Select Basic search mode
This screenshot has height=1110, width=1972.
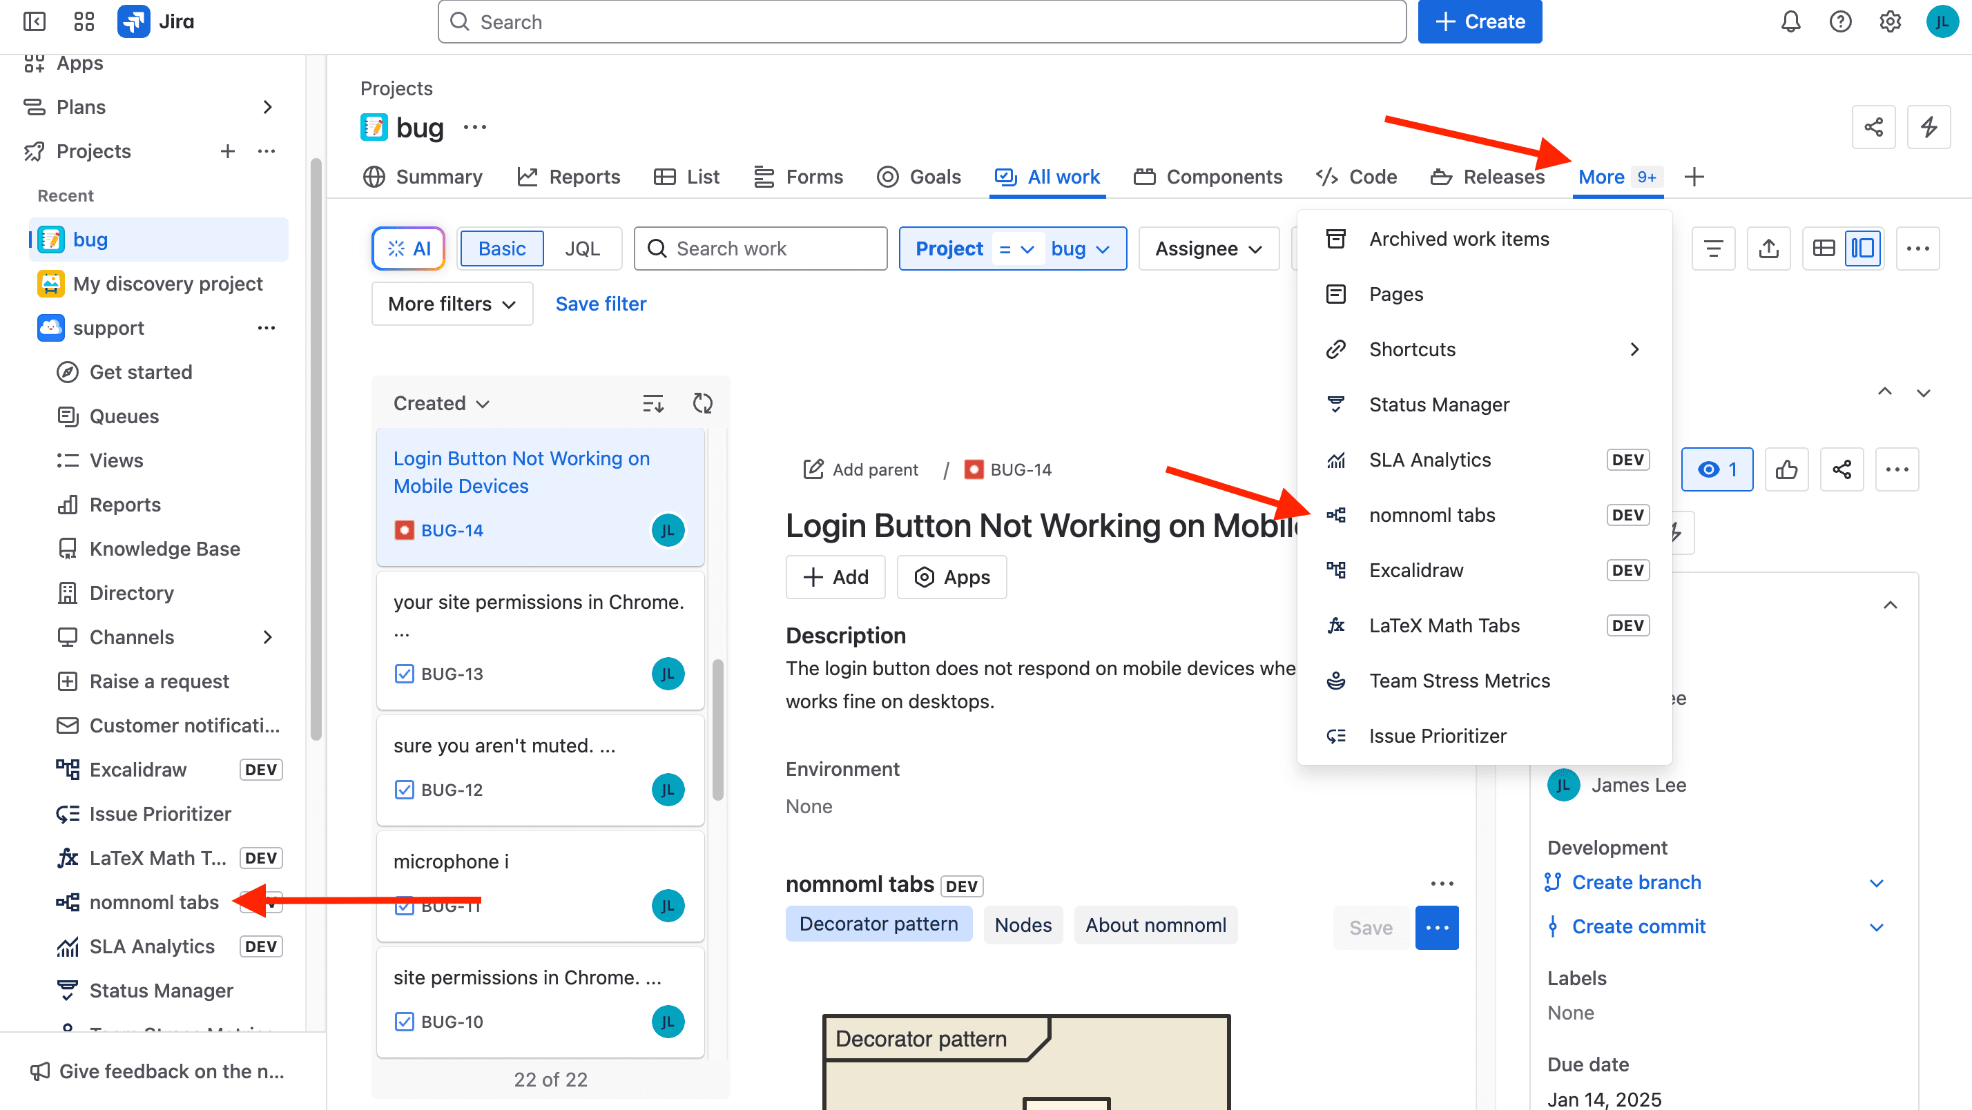[x=501, y=249]
